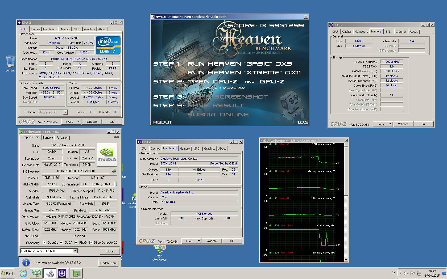Image resolution: width=447 pixels, height=279 pixels.
Task: Click the Bus Interface question mark icon
Action: tap(116, 184)
